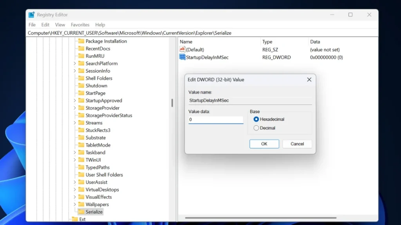401x225 pixels.
Task: Click the REG_SZ type cell
Action: point(270,50)
